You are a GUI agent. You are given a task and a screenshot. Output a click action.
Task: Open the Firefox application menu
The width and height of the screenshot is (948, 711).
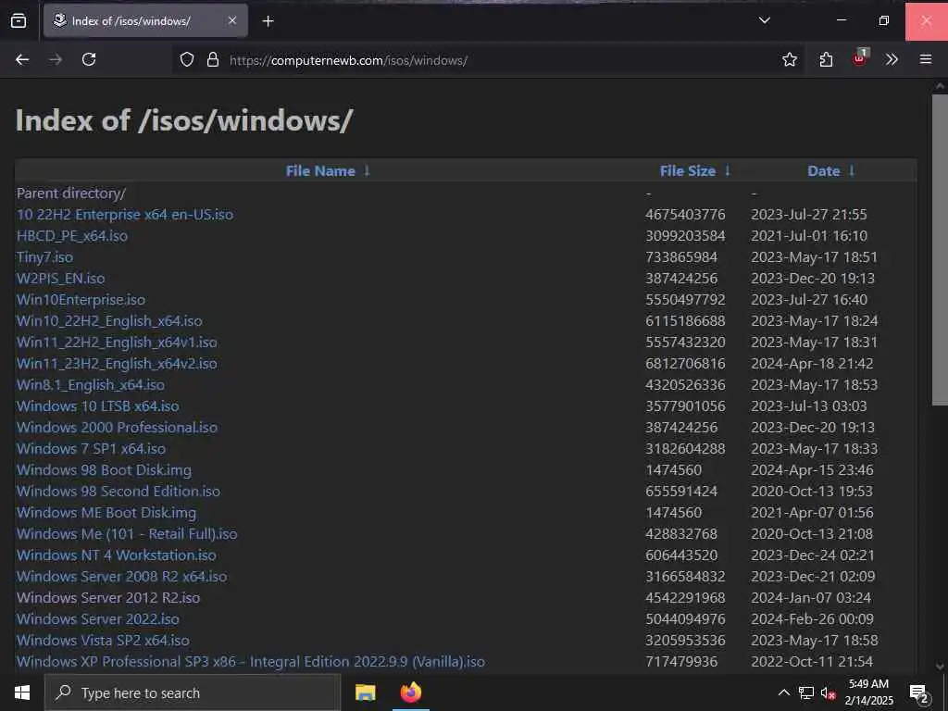click(x=926, y=59)
